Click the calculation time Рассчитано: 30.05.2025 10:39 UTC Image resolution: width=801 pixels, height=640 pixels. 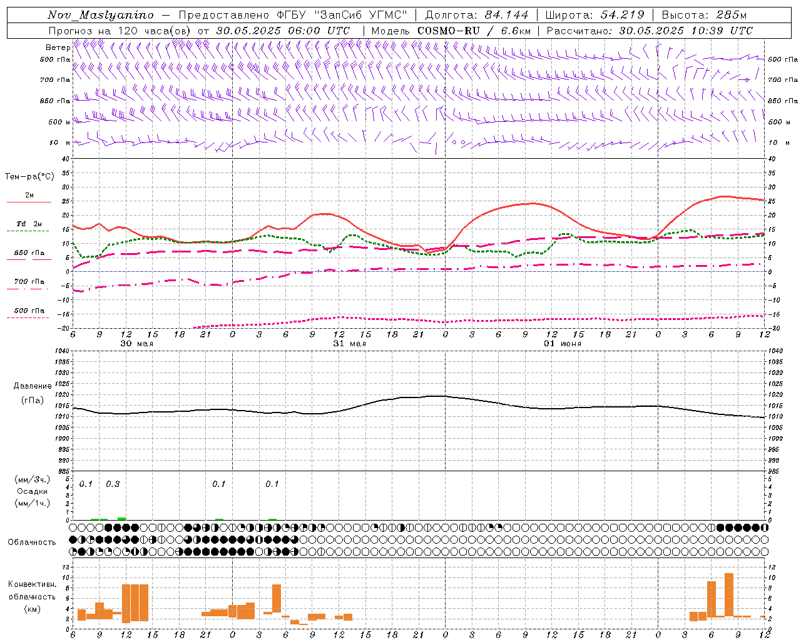pos(650,31)
